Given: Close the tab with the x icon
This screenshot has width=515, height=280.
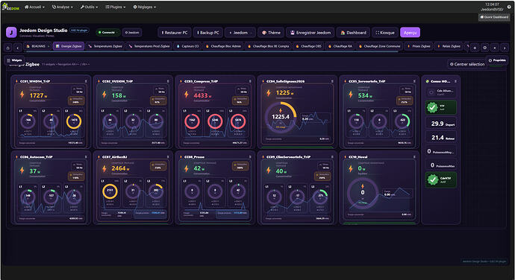Looking at the screenshot, I should click(x=495, y=48).
